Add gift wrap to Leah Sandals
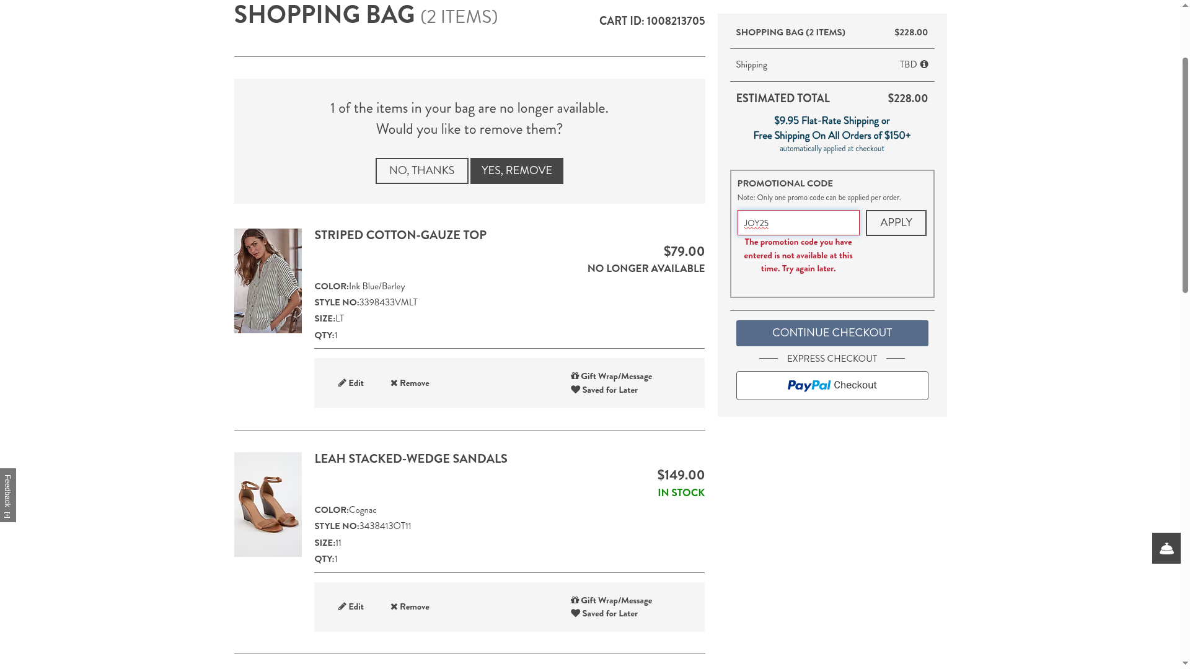 click(x=611, y=601)
